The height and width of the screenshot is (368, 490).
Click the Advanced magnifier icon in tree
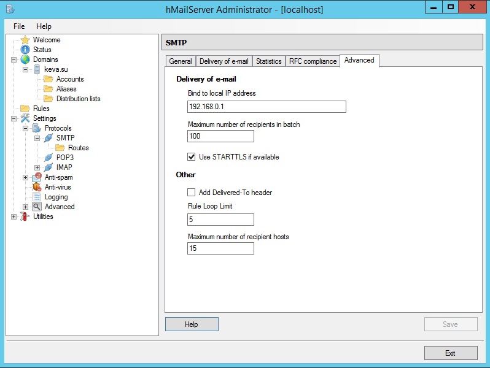(37, 207)
